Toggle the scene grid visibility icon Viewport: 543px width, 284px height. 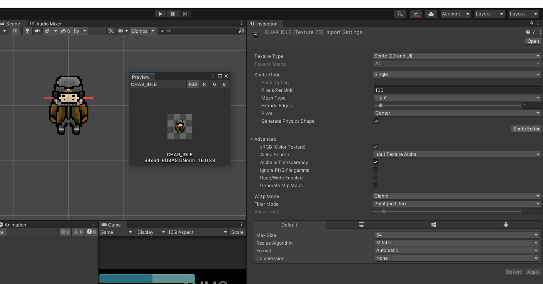pyautogui.click(x=76, y=31)
